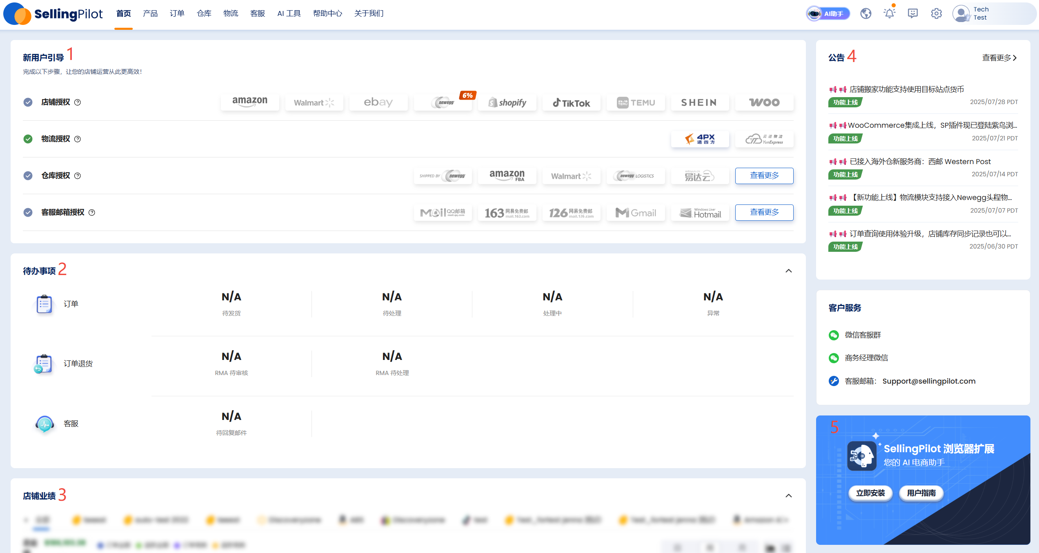Select the Walmart store authorization logo

pos(314,102)
